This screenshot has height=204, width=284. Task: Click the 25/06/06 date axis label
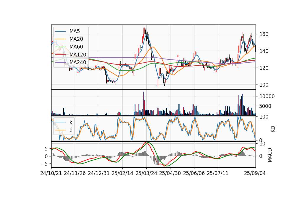[194, 173]
